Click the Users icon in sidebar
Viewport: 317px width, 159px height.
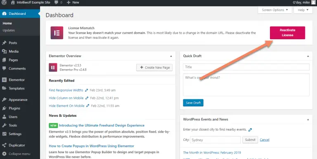click(4, 117)
